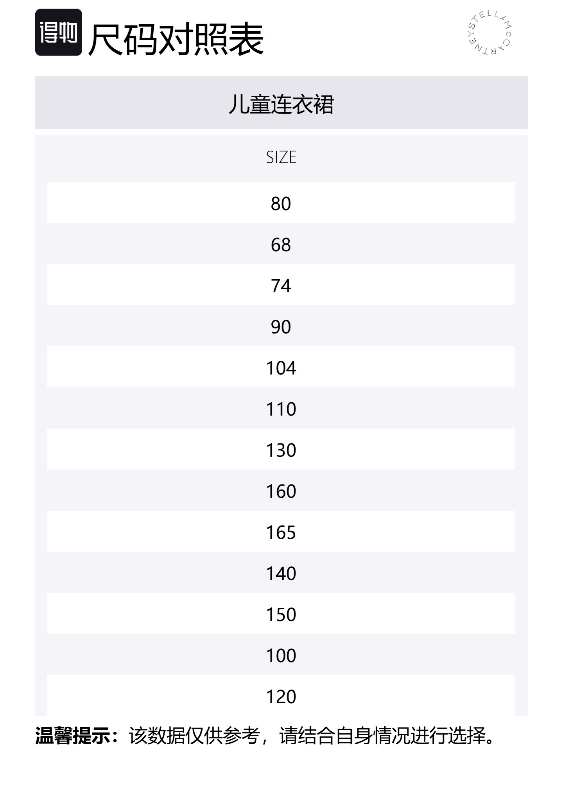This screenshot has width=563, height=803.
Task: Pick the size 160 row
Action: click(x=281, y=491)
